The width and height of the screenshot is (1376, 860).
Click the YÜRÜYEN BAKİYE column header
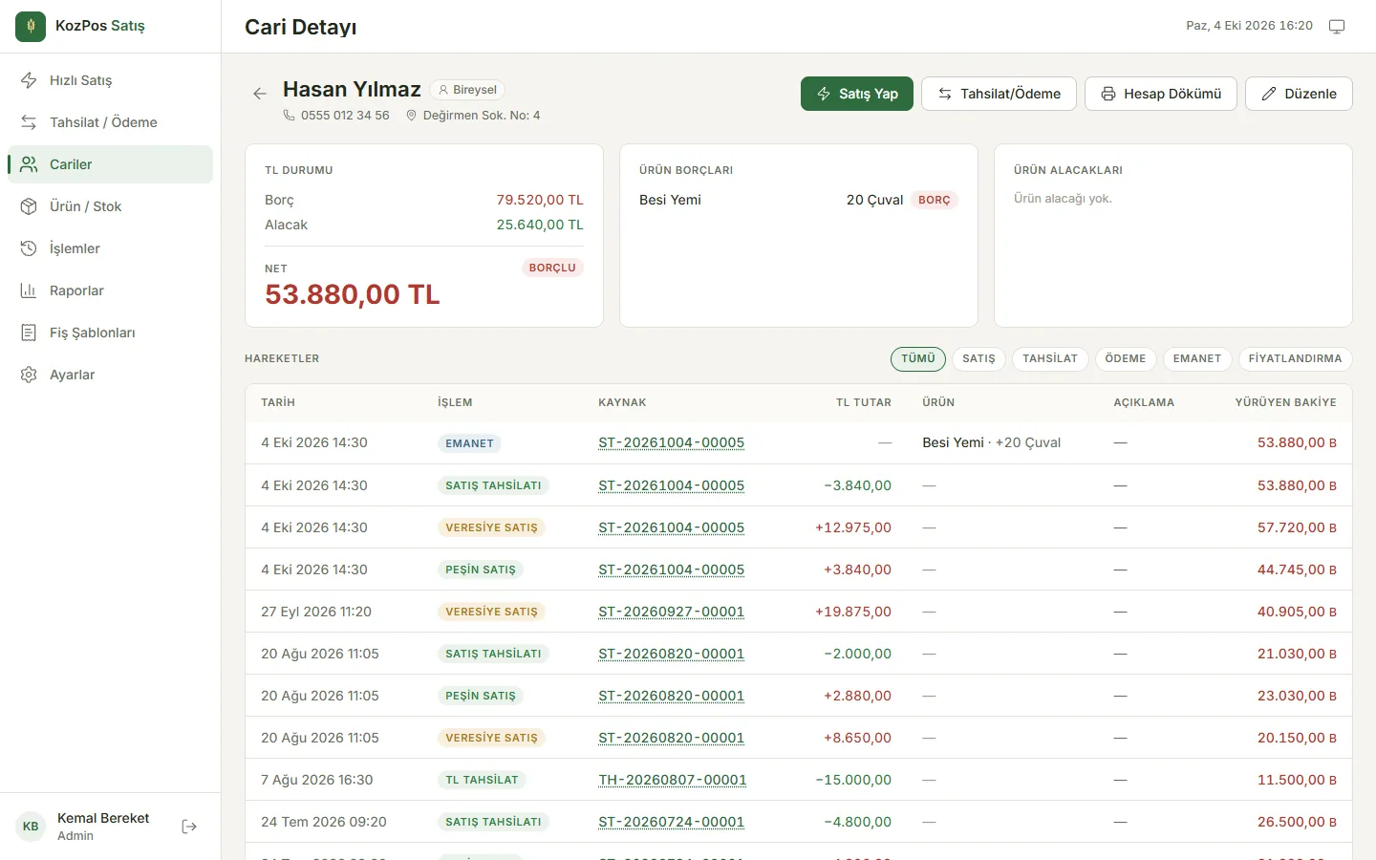point(1285,402)
